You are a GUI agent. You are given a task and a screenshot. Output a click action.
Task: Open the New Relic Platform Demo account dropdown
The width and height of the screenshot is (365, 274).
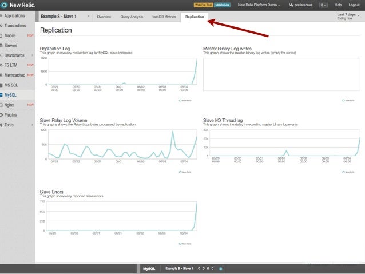pos(259,5)
